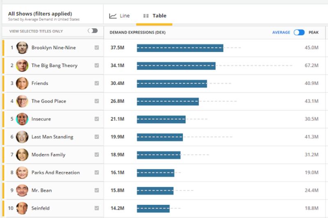Open The Good Place title link
Screen dimensions: 328x218
coord(49,101)
